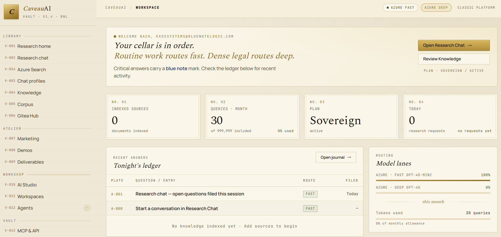Click the Today filed value
Screen dimensions: 501x237
(352, 194)
